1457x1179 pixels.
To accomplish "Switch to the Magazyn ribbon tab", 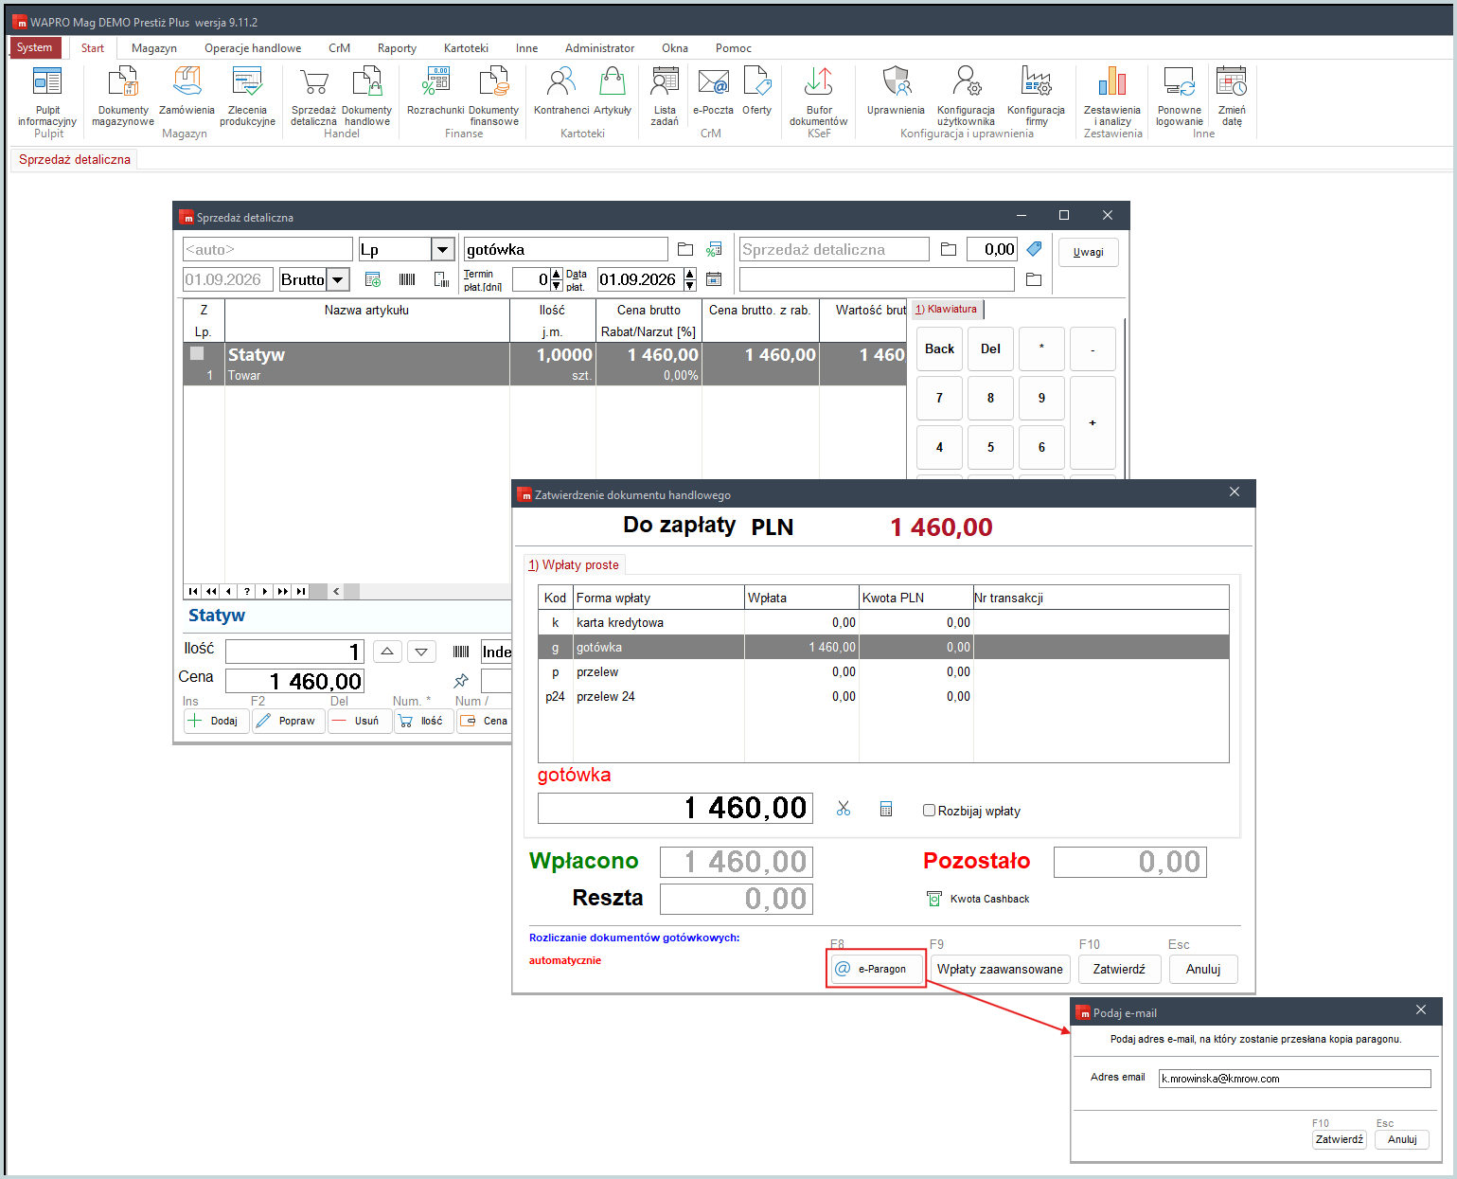I will pyautogui.click(x=154, y=48).
